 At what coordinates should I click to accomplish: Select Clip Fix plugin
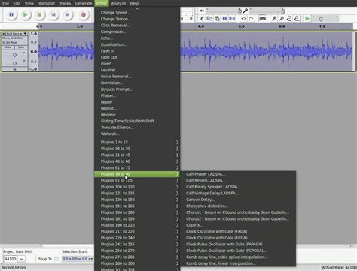pyautogui.click(x=238, y=225)
